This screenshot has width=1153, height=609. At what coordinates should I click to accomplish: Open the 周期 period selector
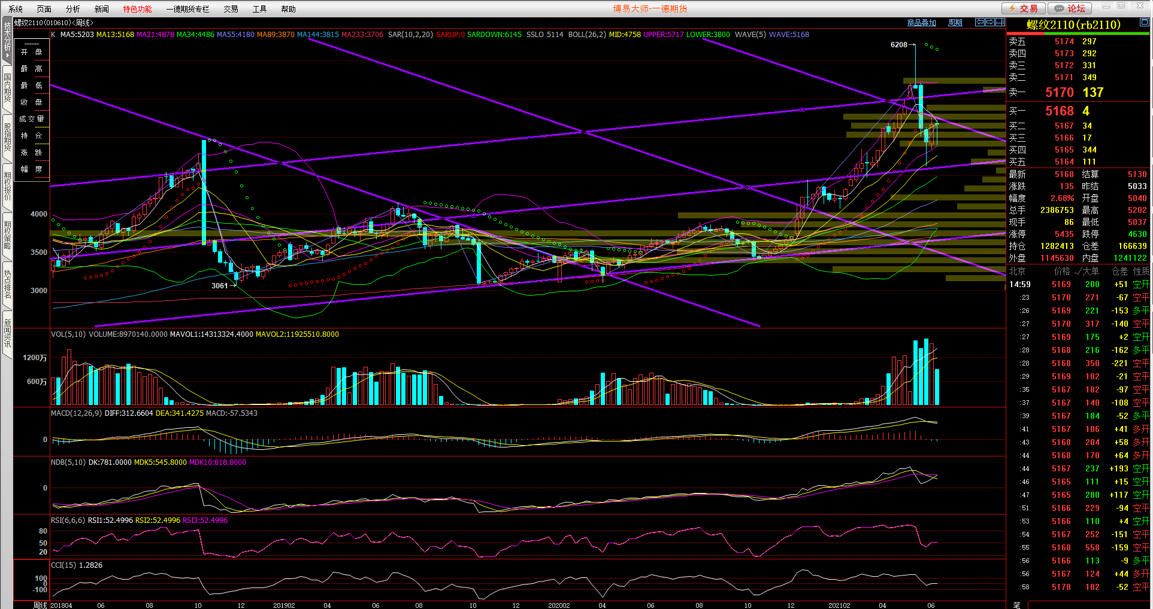click(x=955, y=23)
